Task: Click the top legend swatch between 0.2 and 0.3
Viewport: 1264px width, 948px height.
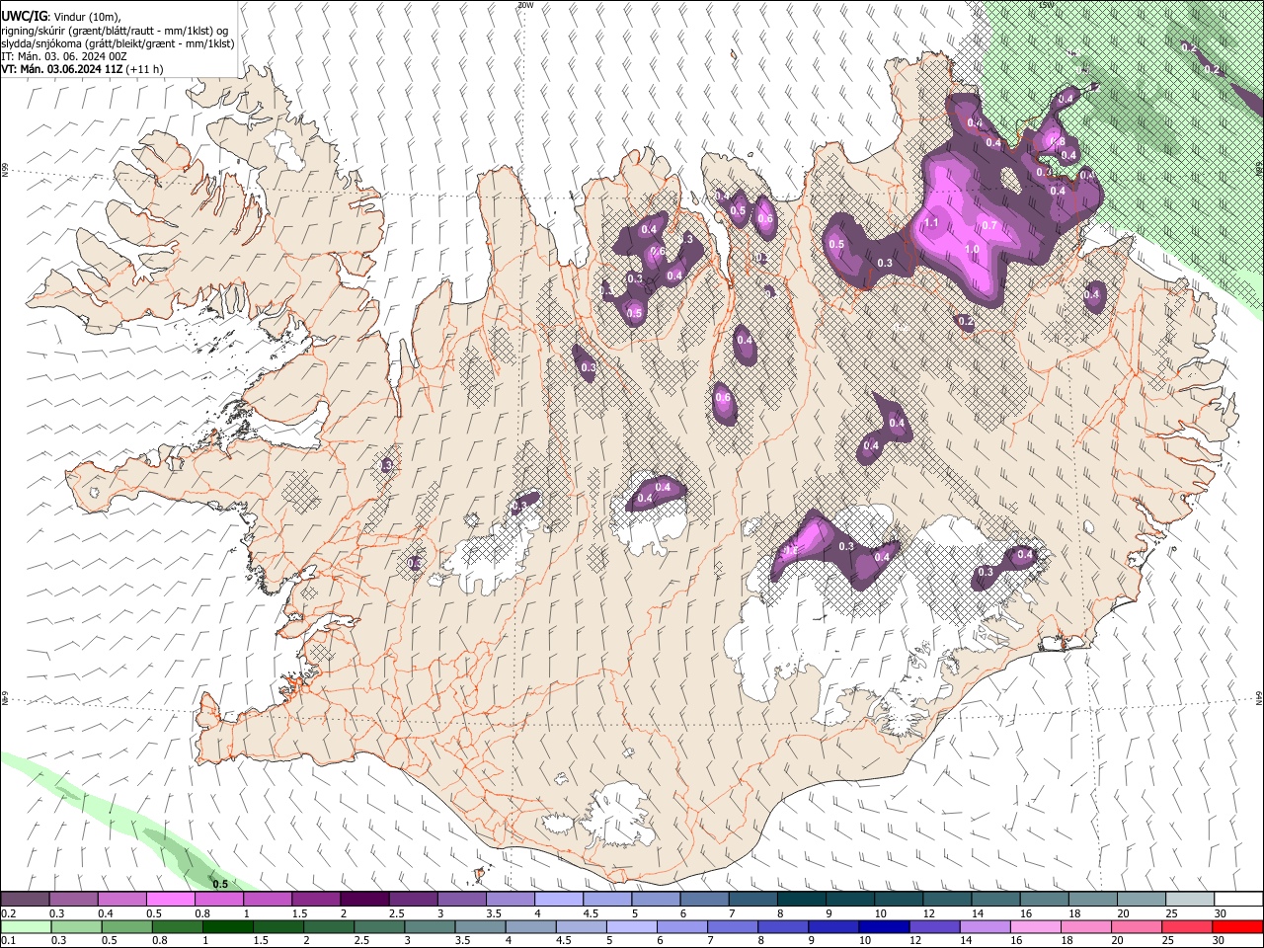Action: pyautogui.click(x=25, y=900)
